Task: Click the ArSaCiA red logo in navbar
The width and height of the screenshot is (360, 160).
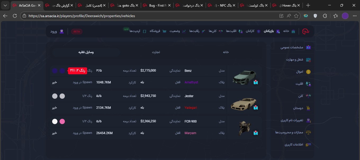Action: tap(306, 31)
